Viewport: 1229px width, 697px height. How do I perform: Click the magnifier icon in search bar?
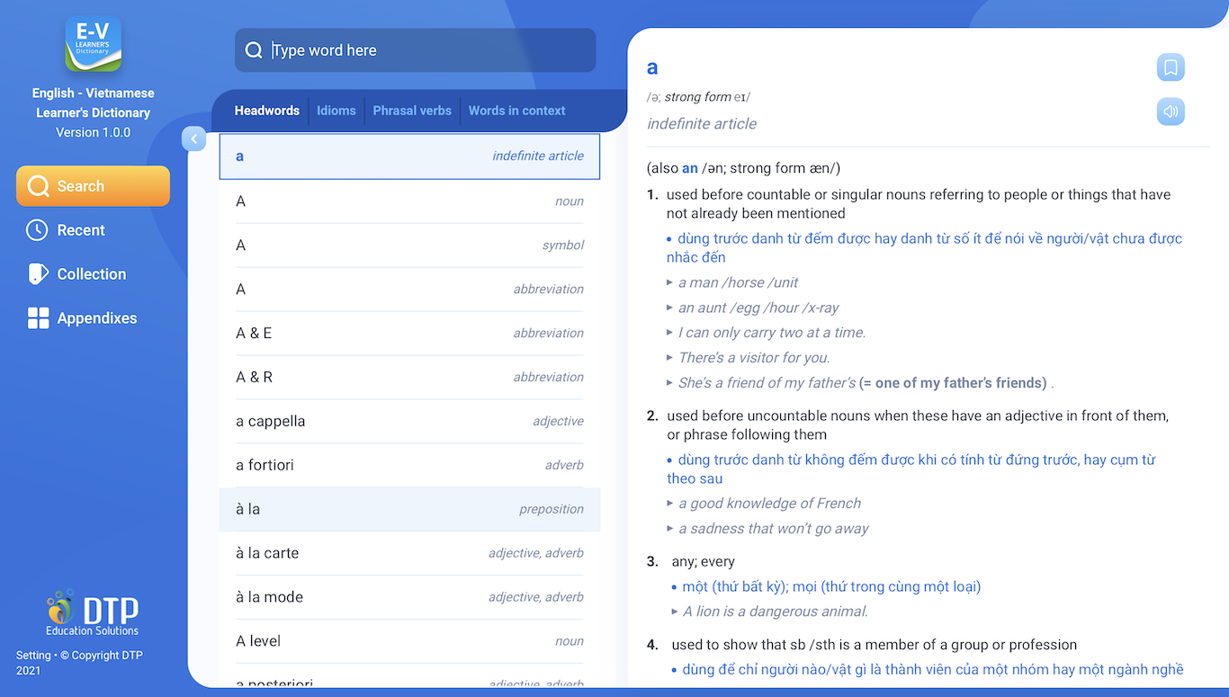tap(255, 50)
